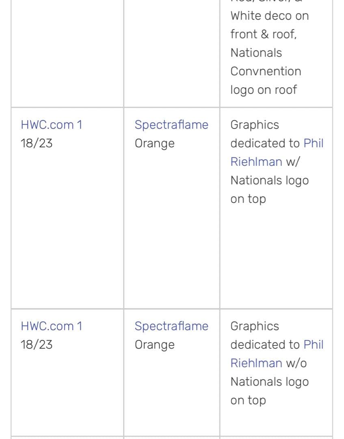Click the "White deco on" text
Viewport: 344px width, 439px height.
coord(270,16)
